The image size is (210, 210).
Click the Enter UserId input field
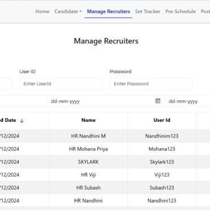pos(61,84)
